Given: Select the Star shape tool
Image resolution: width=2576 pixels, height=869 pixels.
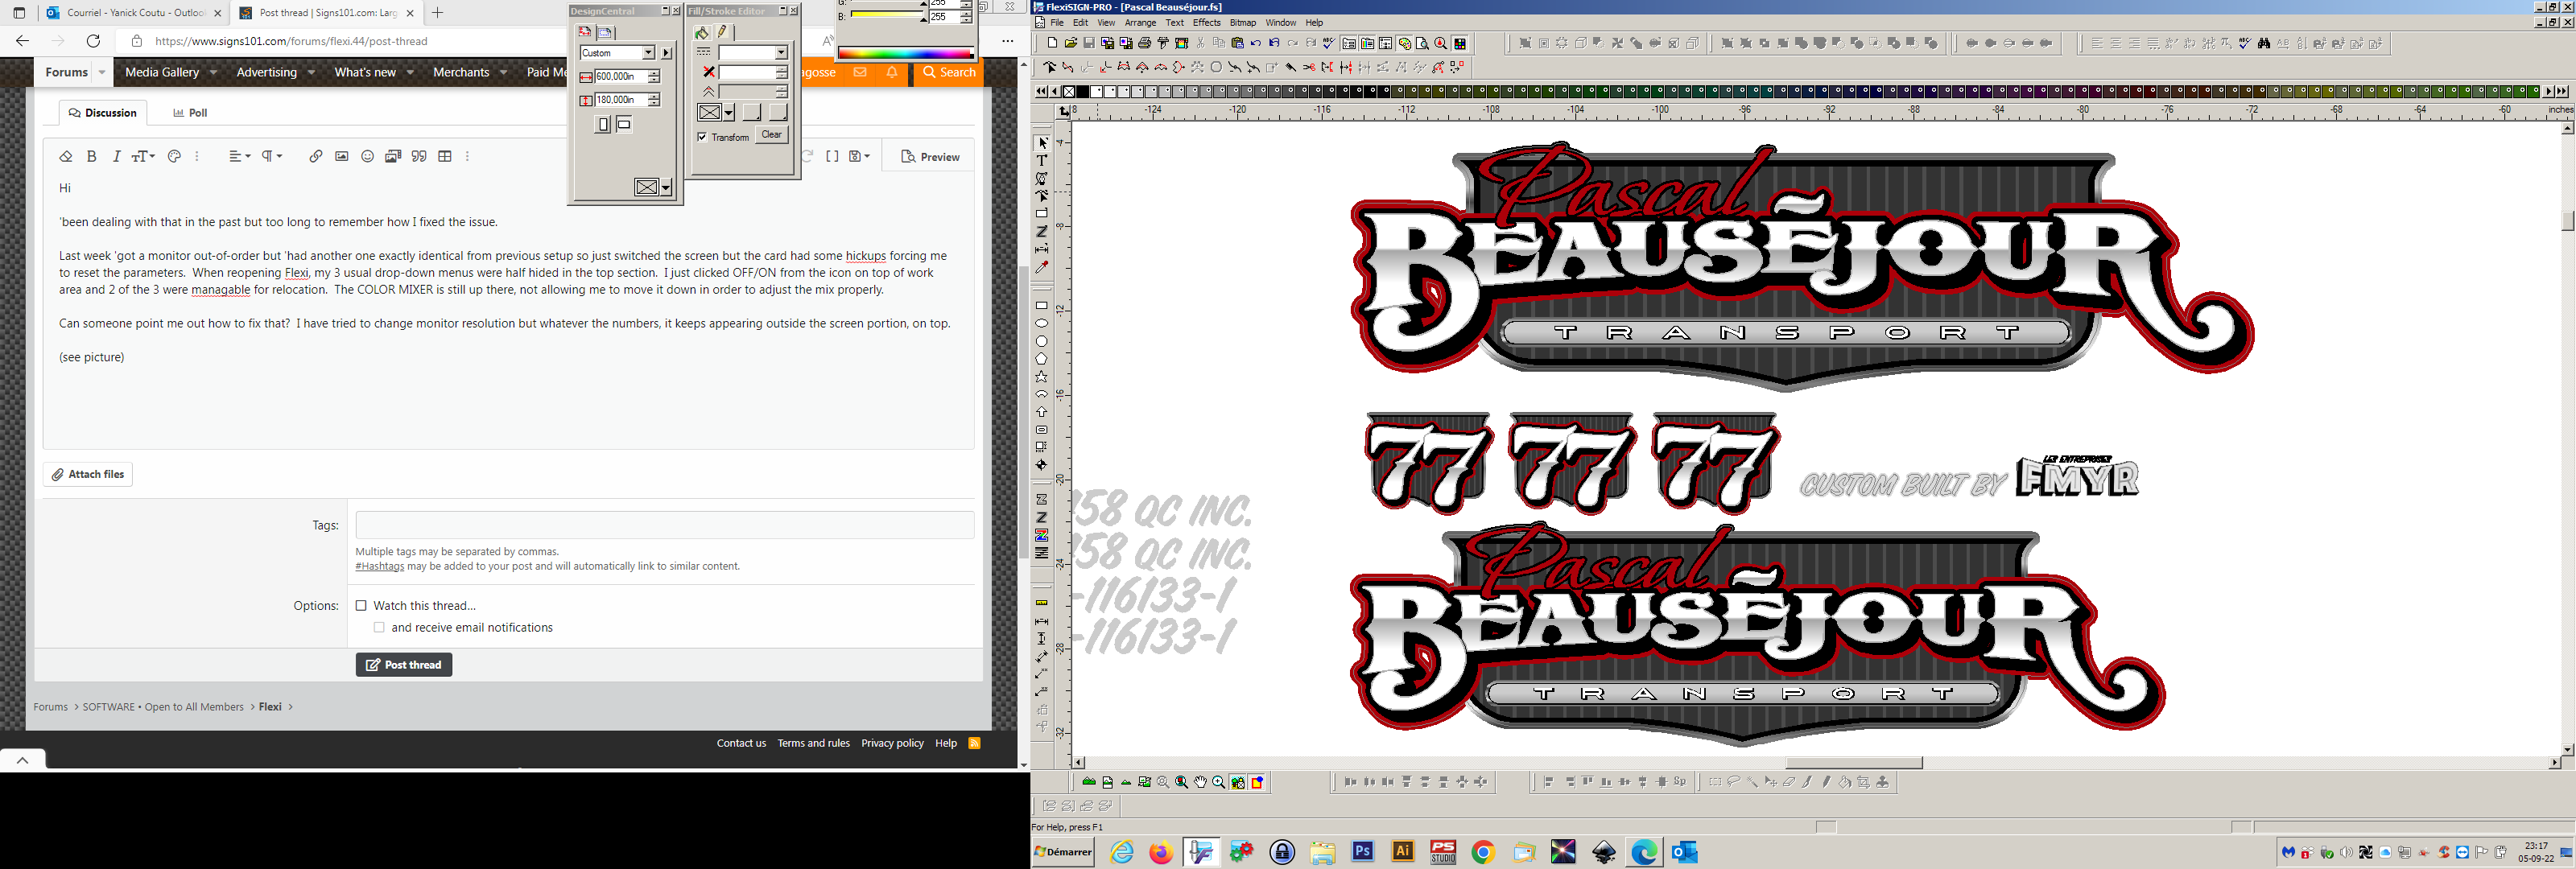Looking at the screenshot, I should (1042, 377).
